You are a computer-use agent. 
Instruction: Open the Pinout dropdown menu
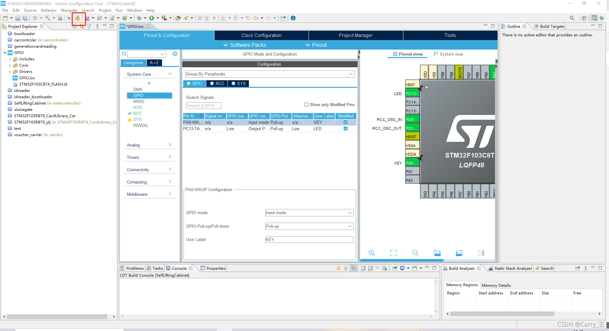316,45
